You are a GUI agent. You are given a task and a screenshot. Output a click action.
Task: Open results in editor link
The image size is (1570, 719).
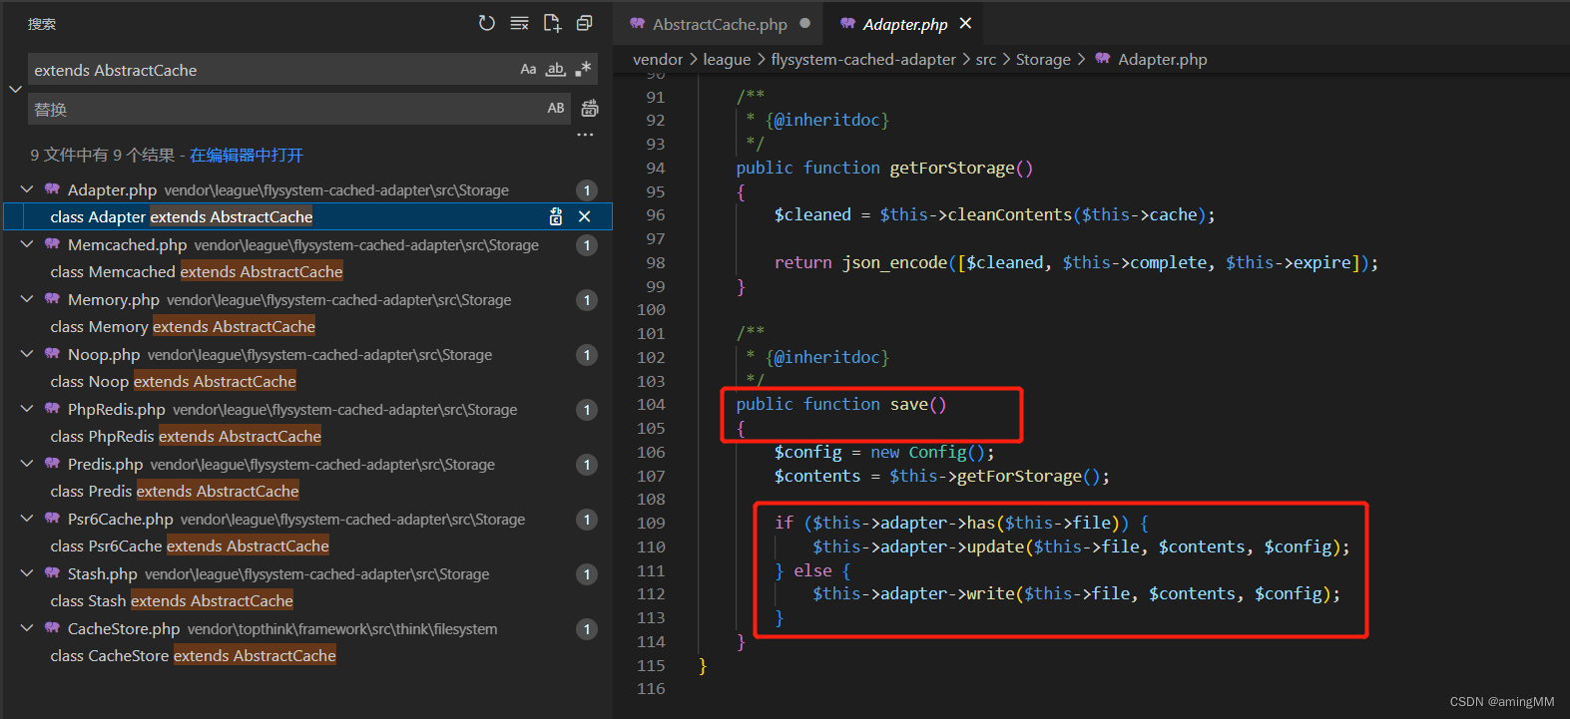click(x=247, y=155)
